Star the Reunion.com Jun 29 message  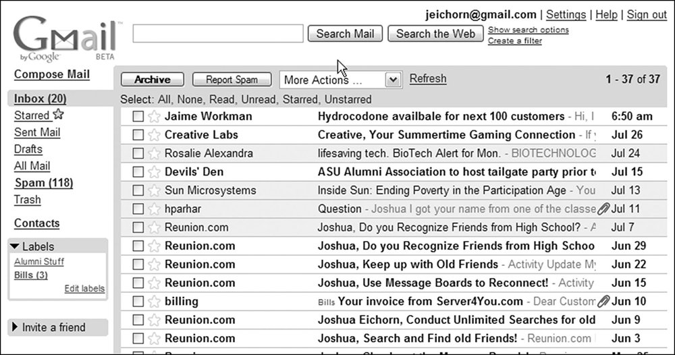154,246
